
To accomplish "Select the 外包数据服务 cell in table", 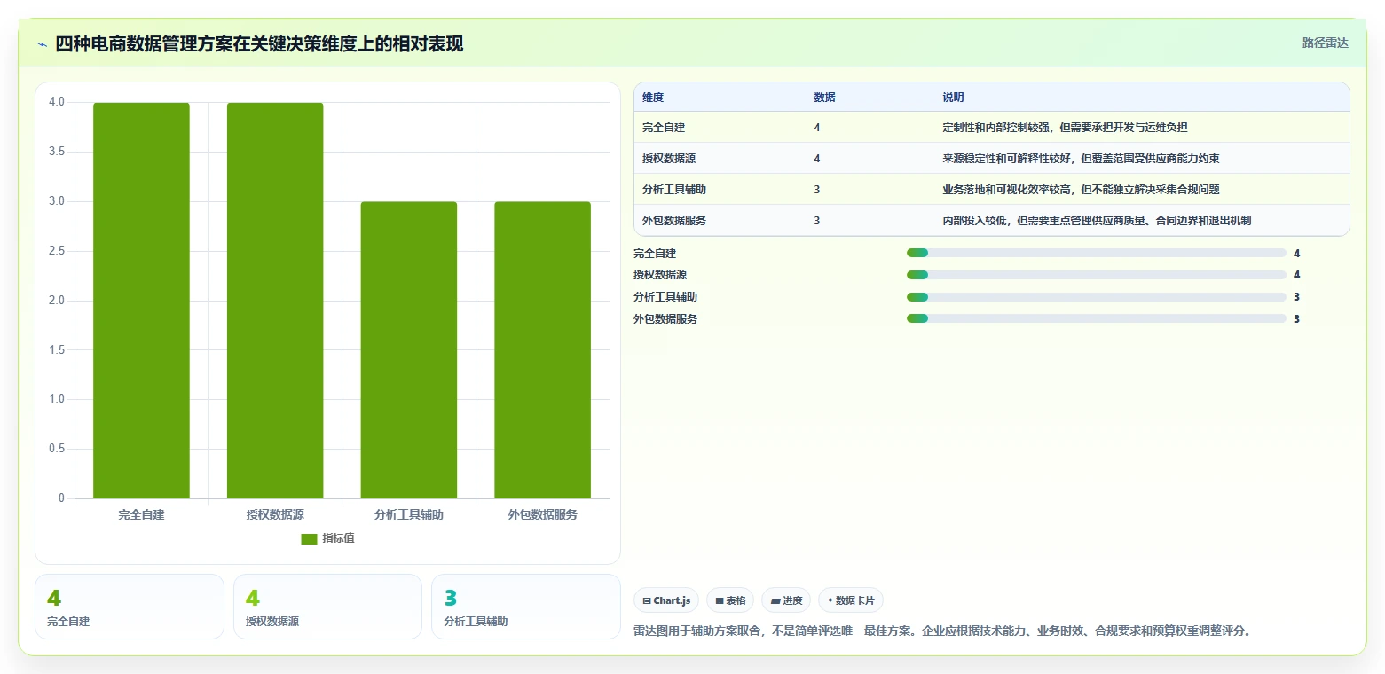I will point(674,221).
